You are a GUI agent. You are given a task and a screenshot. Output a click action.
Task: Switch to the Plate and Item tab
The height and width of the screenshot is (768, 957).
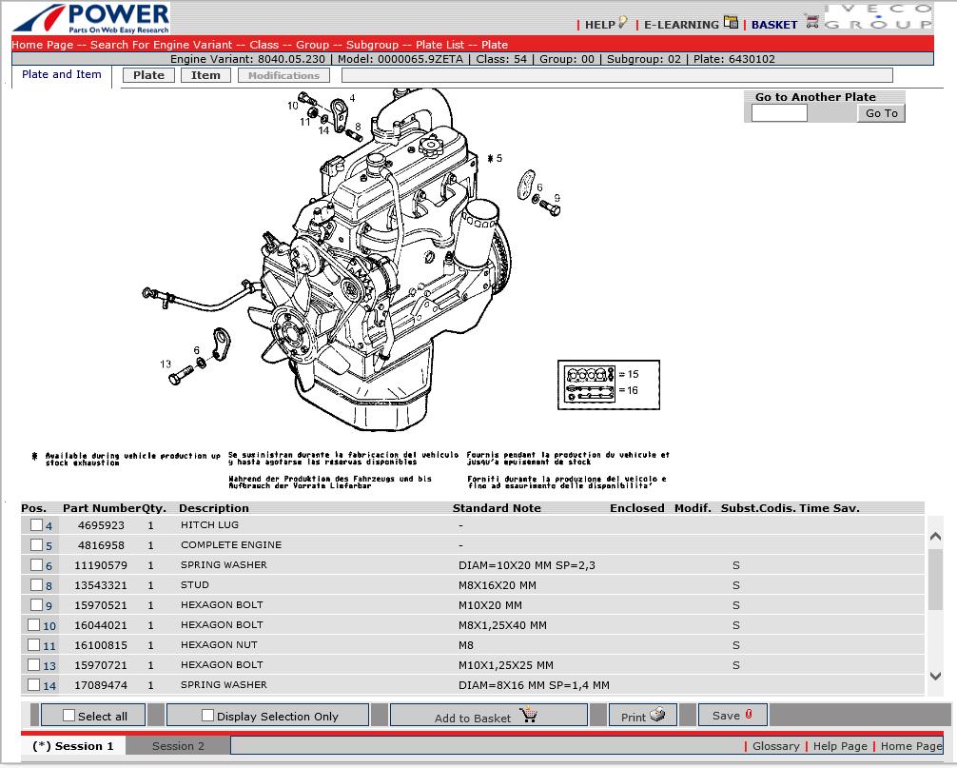click(61, 74)
